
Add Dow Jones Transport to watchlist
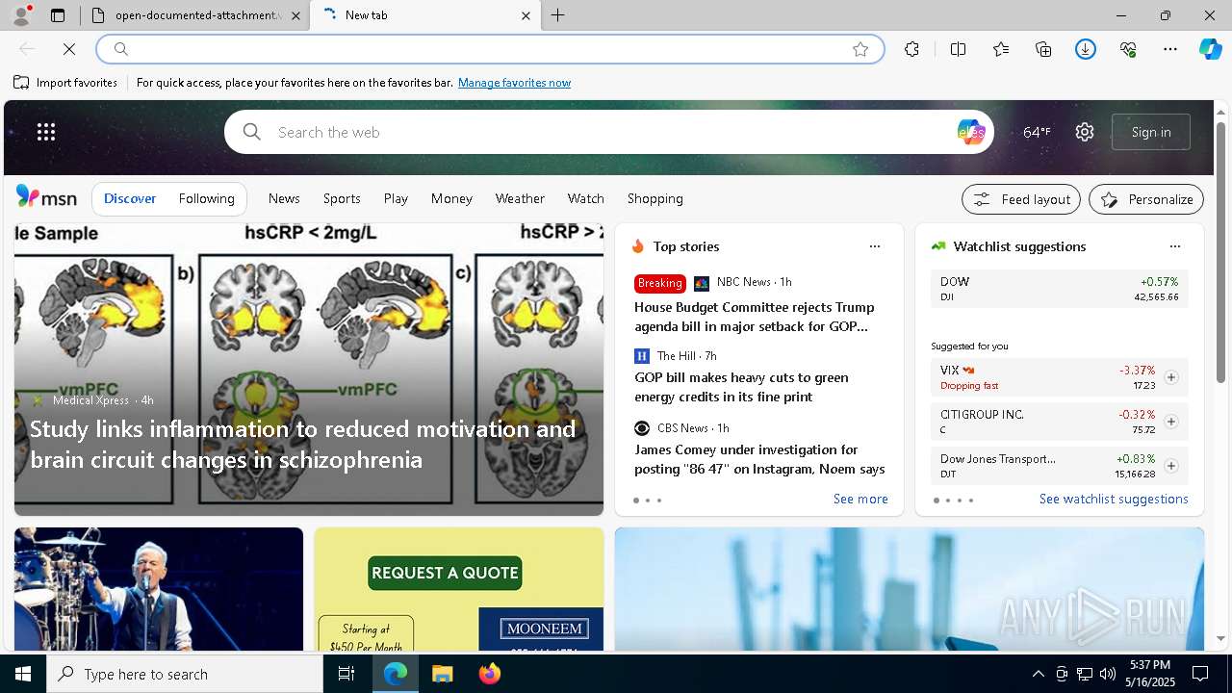1171,466
